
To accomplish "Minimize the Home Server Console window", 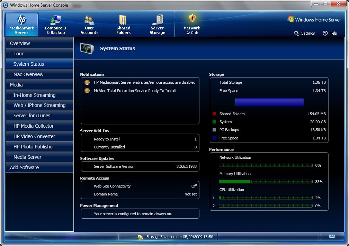I will (x=316, y=3).
